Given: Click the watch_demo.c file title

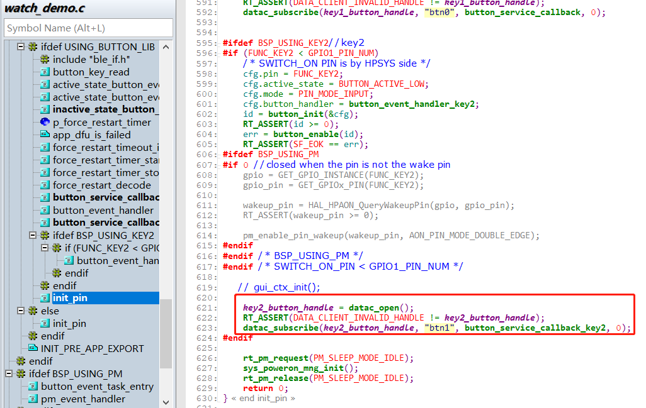Looking at the screenshot, I should [x=45, y=8].
